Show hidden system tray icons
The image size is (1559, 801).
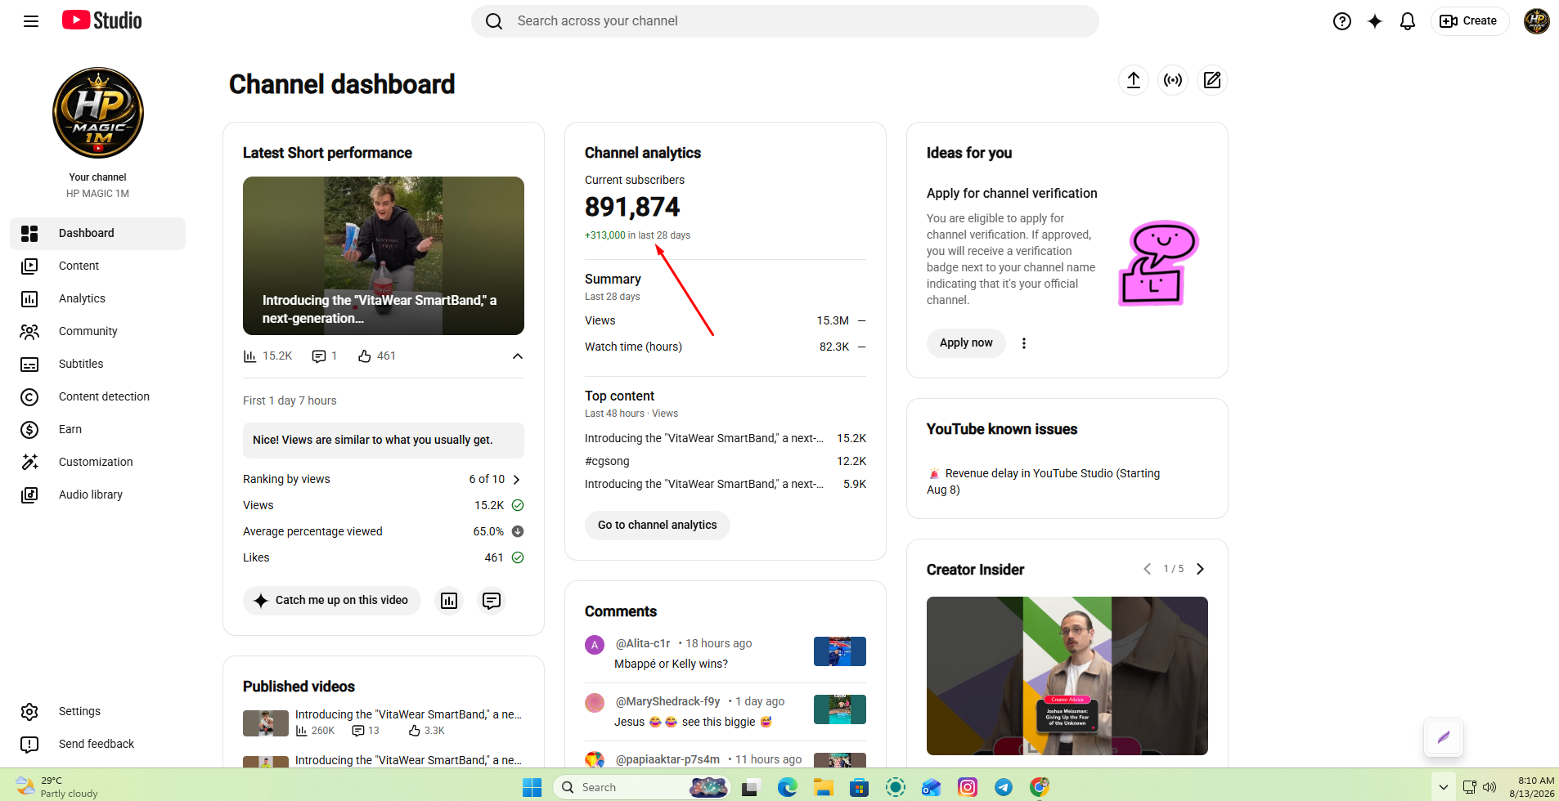1444,787
